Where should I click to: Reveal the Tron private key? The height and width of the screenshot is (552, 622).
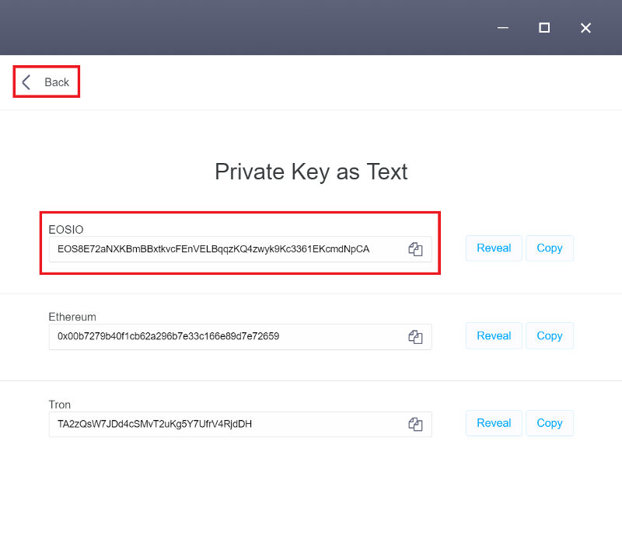[x=494, y=423]
